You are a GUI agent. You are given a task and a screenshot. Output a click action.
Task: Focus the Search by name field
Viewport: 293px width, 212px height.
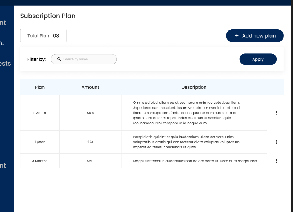point(87,59)
